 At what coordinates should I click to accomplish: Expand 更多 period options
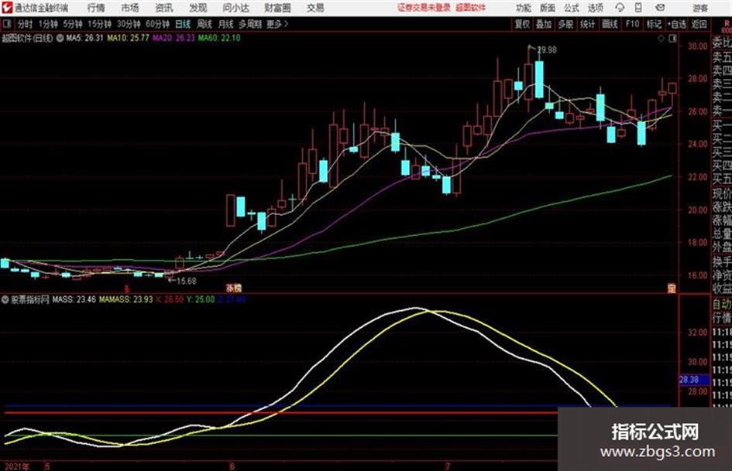click(277, 24)
